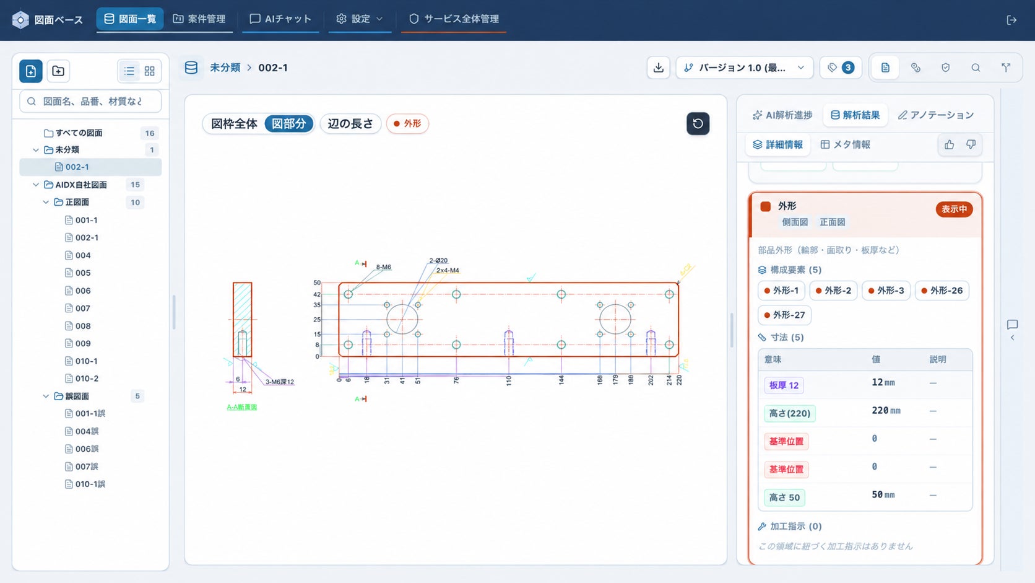Switch to list view layout
The width and height of the screenshot is (1035, 583).
click(x=129, y=71)
